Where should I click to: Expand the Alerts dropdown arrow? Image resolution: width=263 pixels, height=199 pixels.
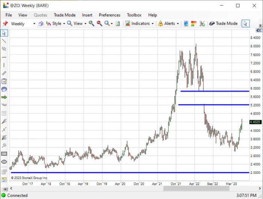pos(178,24)
